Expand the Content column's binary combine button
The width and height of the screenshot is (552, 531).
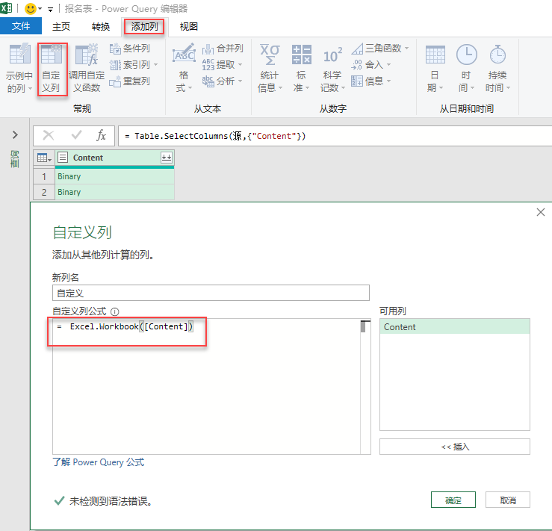167,158
